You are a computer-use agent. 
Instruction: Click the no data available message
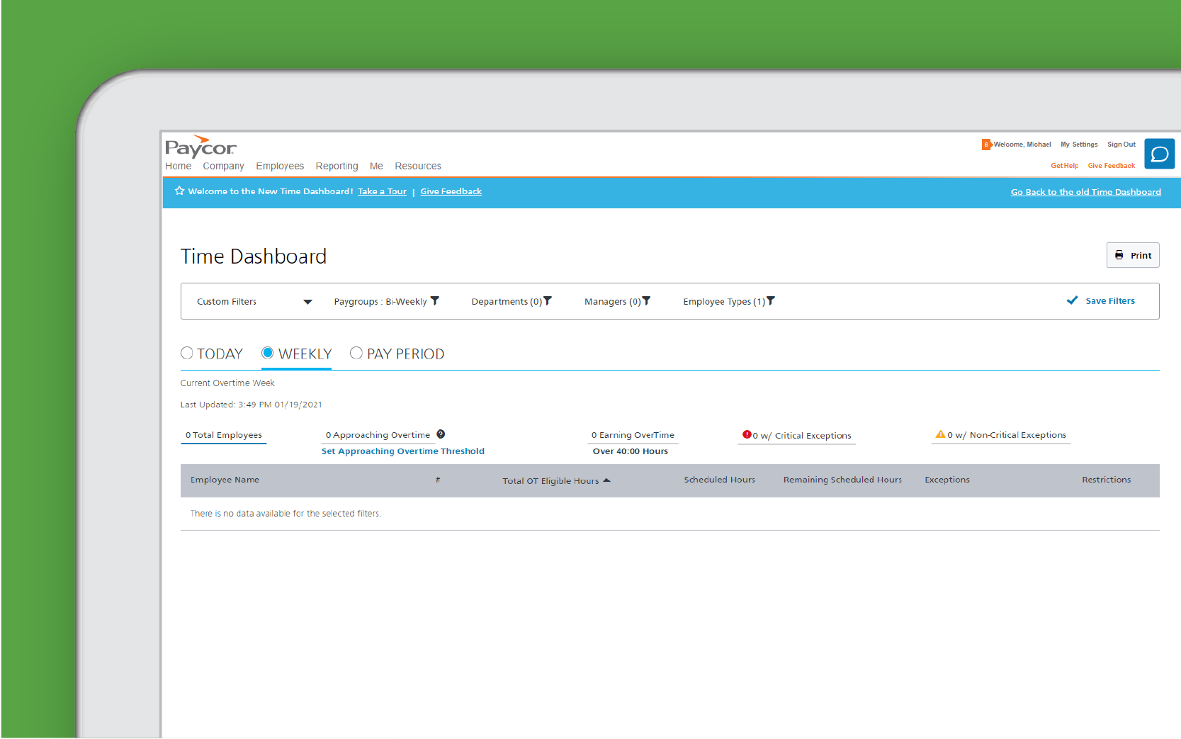click(x=286, y=514)
